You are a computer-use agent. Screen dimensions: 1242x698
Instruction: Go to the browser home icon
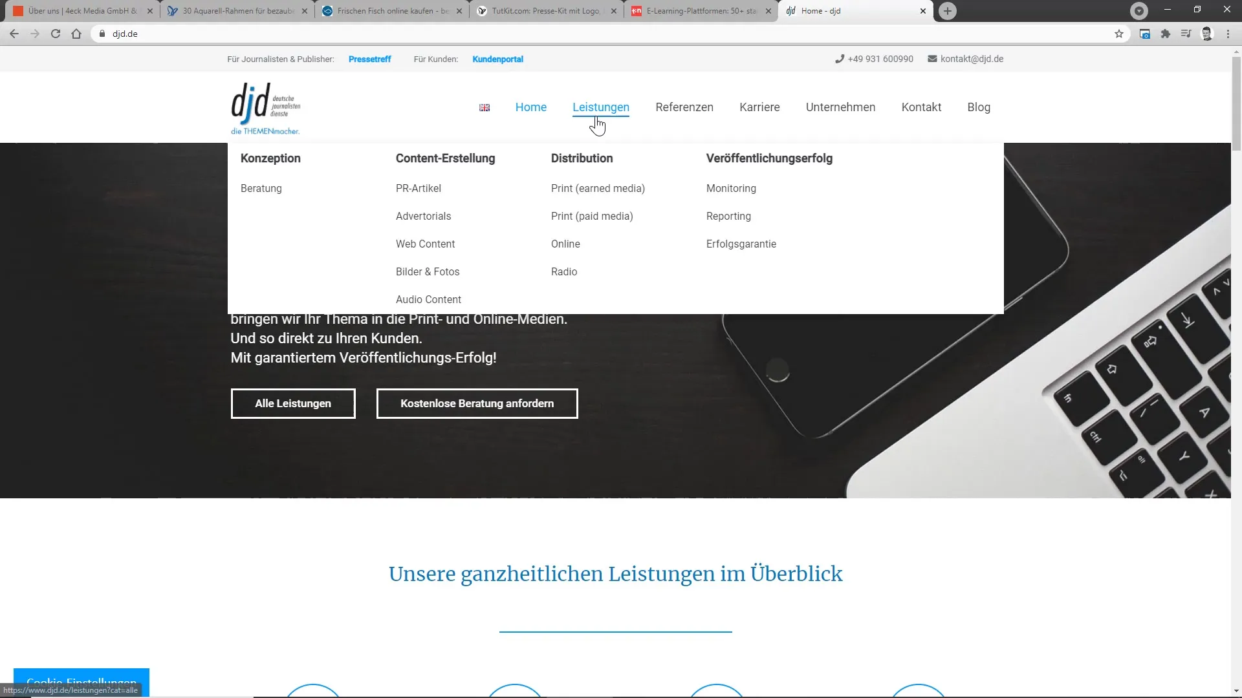[76, 34]
